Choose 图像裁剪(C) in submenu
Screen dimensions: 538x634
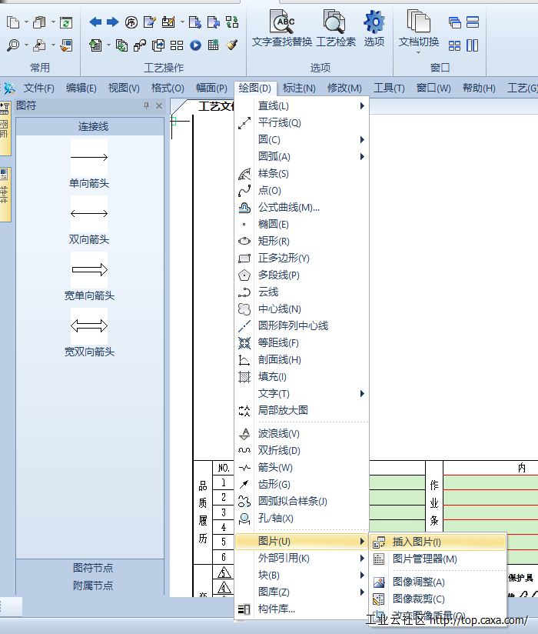[438, 599]
